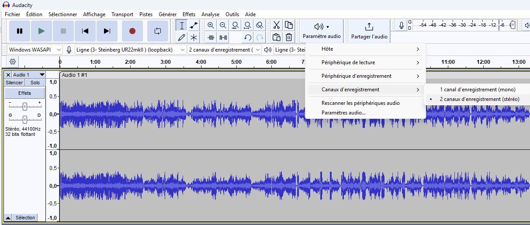This screenshot has width=530, height=225.
Task: Click Rescanner les périphériques audio
Action: click(365, 103)
